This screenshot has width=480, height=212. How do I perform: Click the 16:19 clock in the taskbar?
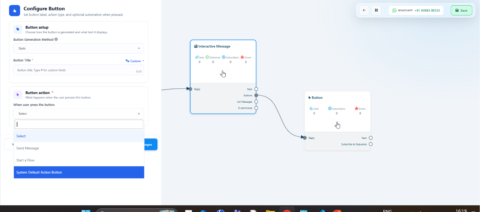461,210
